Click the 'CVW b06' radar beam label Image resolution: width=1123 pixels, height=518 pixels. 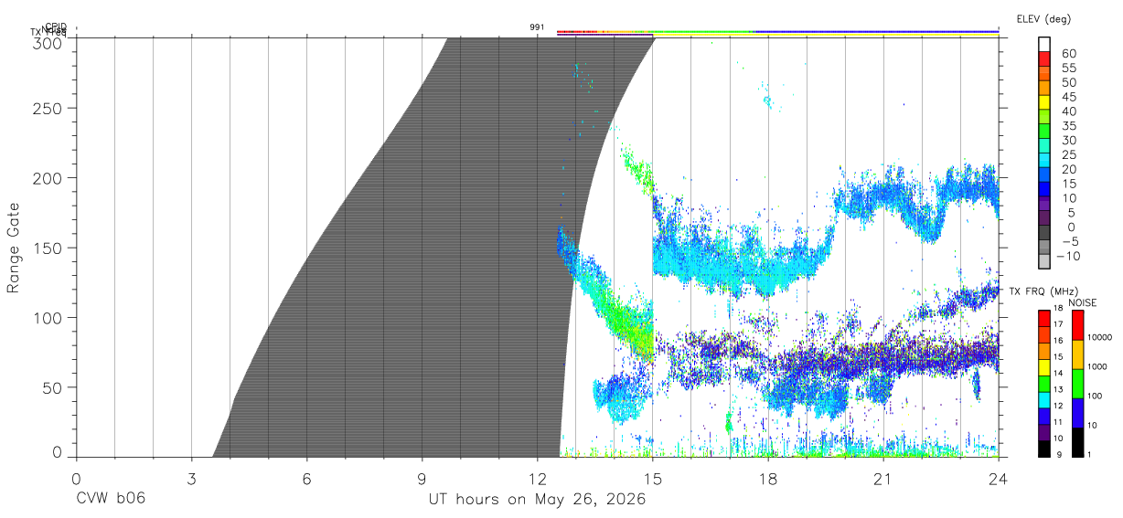pyautogui.click(x=111, y=500)
